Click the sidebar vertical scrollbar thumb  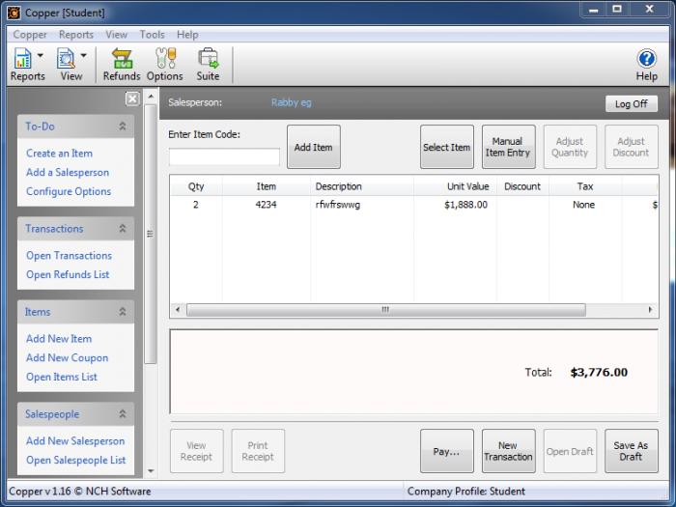150,234
